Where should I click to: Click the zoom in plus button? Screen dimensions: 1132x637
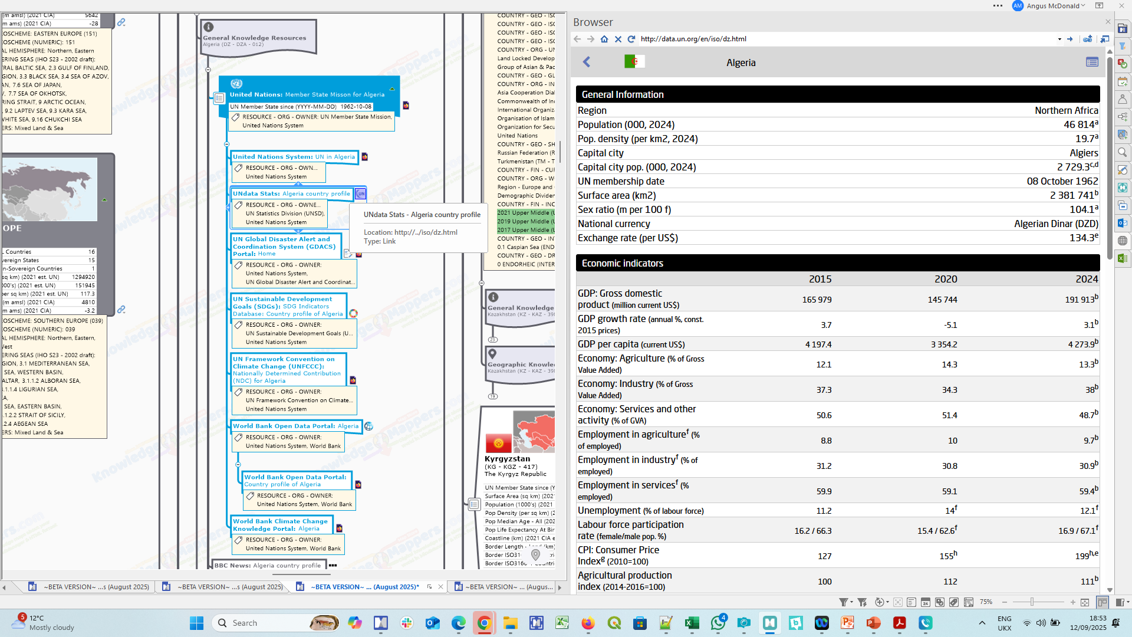coord(1072,602)
